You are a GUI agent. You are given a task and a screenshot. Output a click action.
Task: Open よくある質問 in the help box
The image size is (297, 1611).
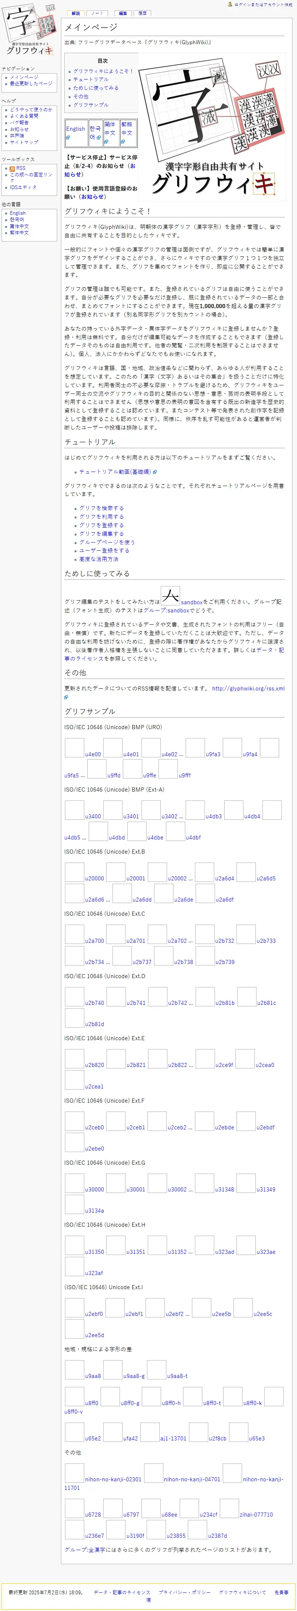tap(24, 116)
